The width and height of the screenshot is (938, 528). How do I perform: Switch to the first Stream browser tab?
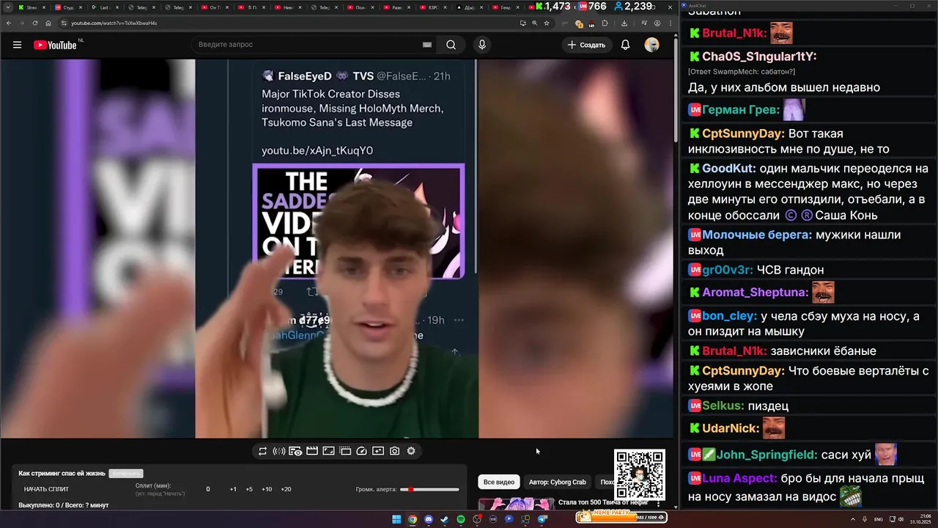click(31, 7)
